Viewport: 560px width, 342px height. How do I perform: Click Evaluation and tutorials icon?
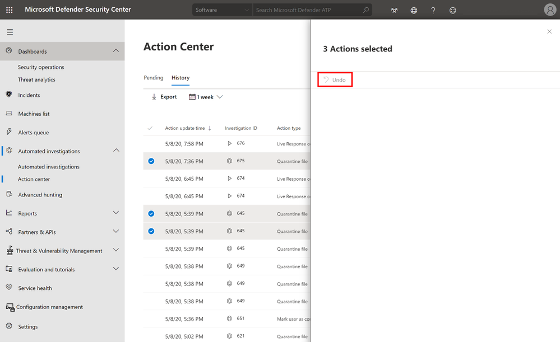9,269
